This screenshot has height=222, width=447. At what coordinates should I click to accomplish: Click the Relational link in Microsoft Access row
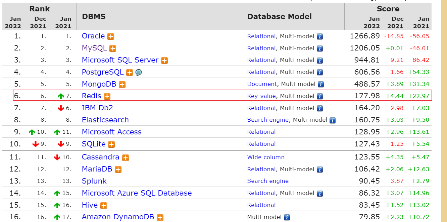tap(261, 132)
